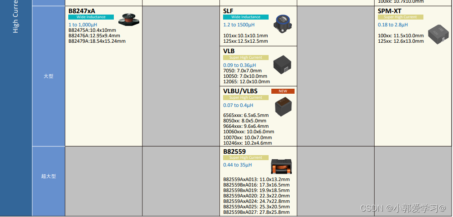This screenshot has height=217, width=453.
Task: Select the B82559 series heading
Action: click(234, 151)
